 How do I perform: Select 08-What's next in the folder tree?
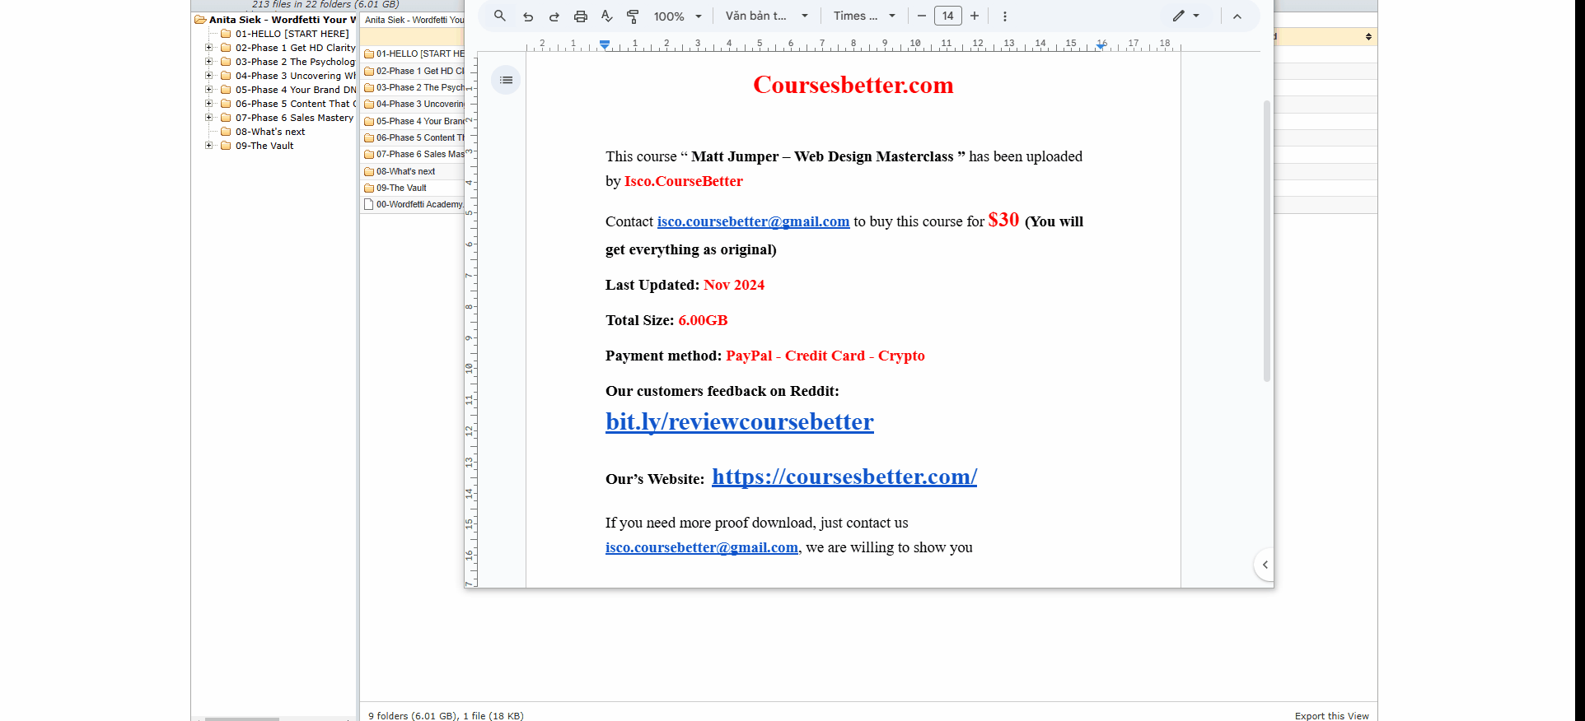tap(269, 132)
